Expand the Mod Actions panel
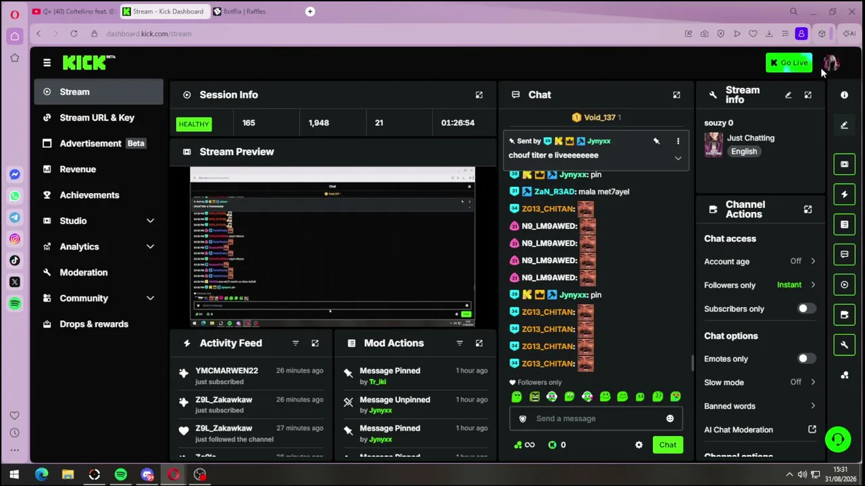This screenshot has width=865, height=486. (x=479, y=344)
